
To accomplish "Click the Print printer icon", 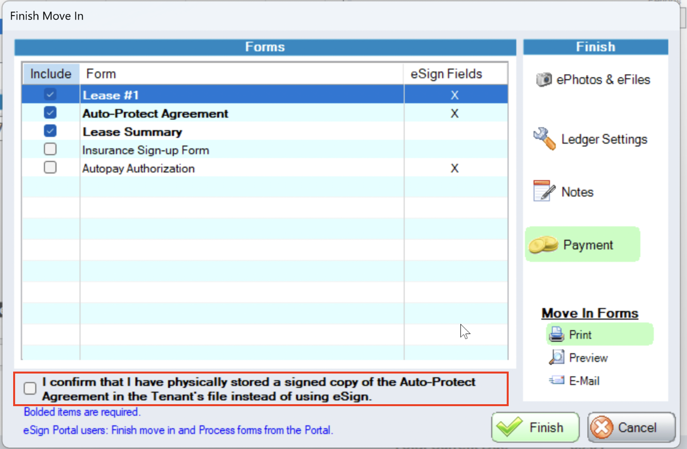I will (556, 334).
